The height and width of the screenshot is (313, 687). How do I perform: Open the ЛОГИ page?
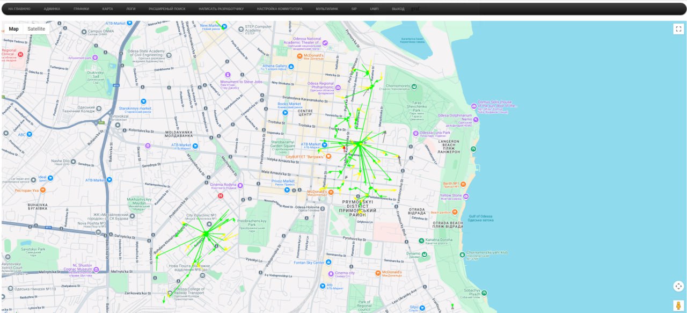pos(131,9)
